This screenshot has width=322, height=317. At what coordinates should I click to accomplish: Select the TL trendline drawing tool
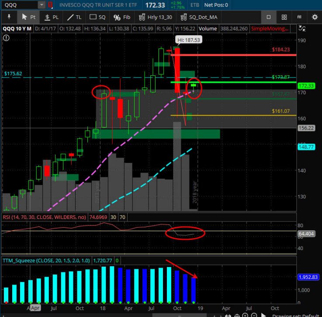74,17
